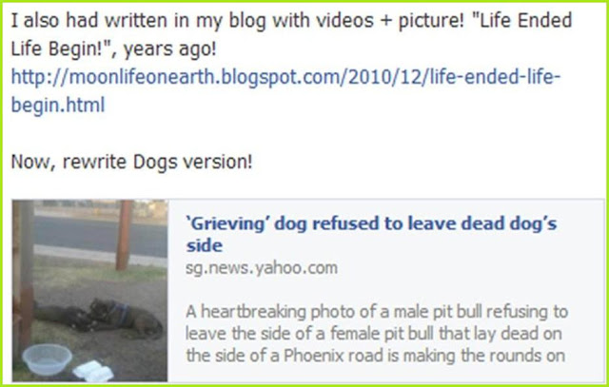Open the 'Grieving' dog article headline

pyautogui.click(x=371, y=235)
